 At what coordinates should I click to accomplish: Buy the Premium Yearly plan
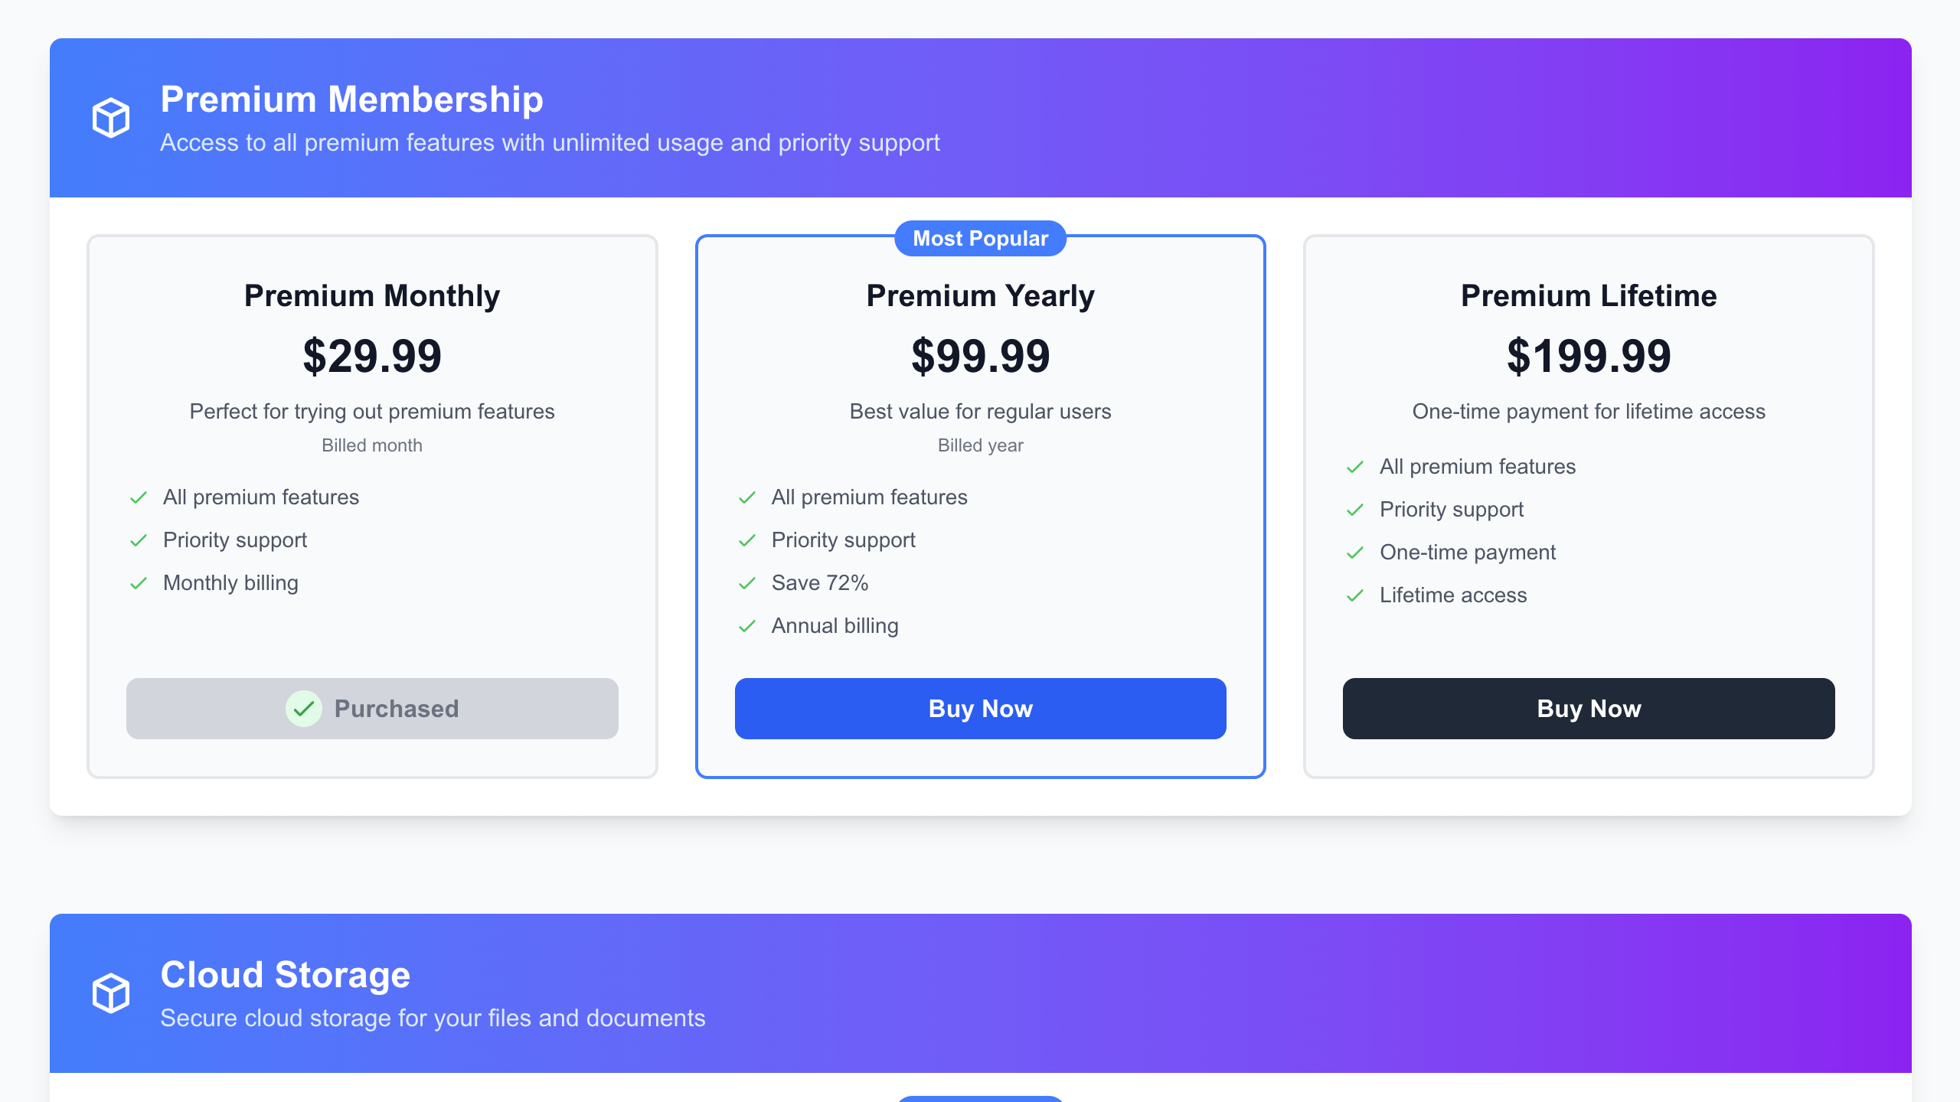(x=980, y=709)
